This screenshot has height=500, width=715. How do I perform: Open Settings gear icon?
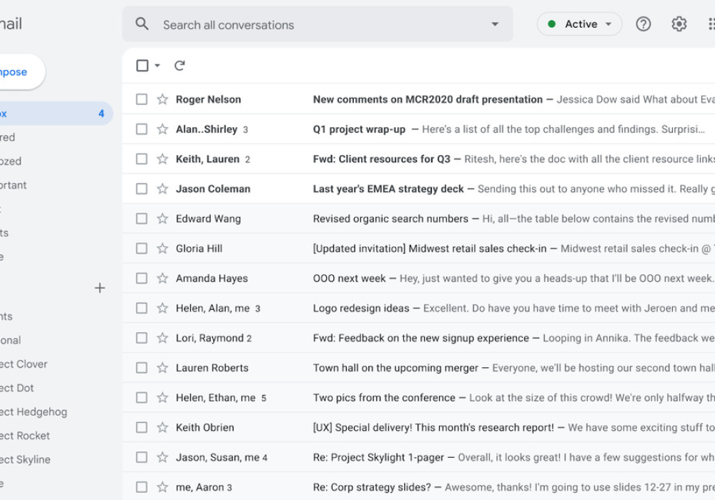point(679,24)
